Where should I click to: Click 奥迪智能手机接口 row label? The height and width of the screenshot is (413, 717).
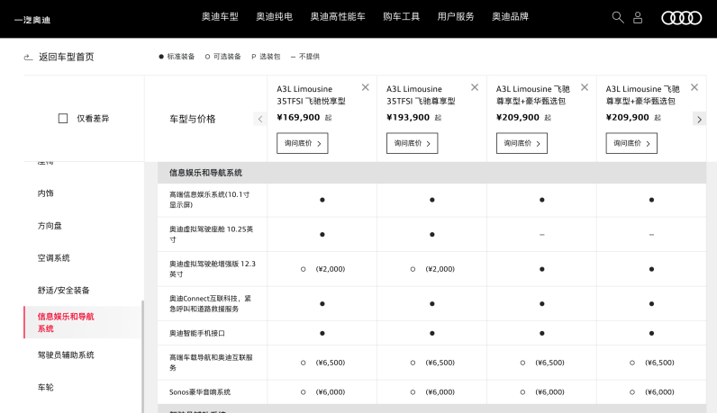pos(197,334)
